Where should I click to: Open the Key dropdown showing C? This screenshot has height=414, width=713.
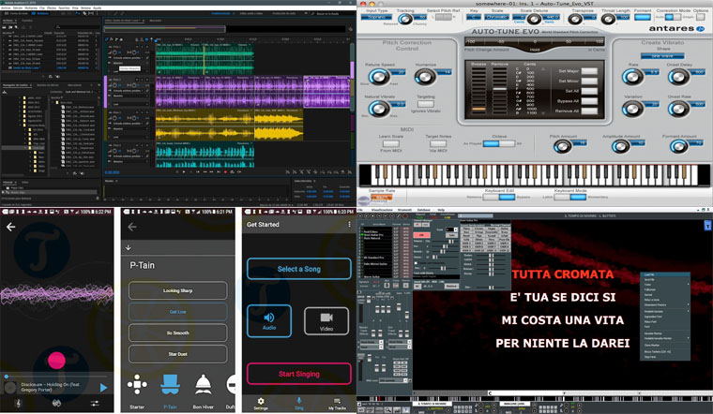point(474,17)
